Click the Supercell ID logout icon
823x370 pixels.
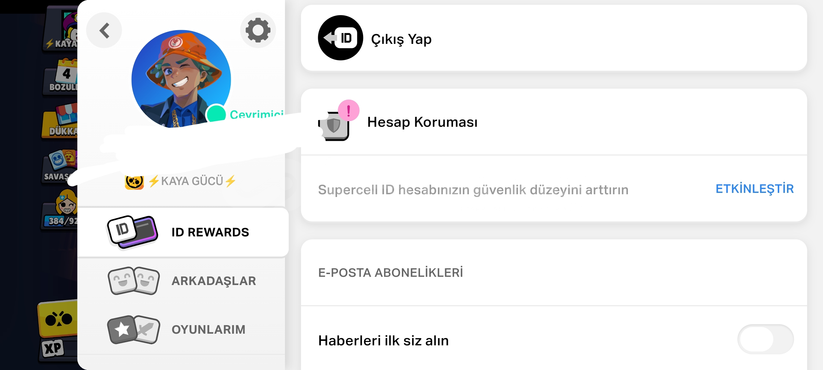[x=340, y=38]
